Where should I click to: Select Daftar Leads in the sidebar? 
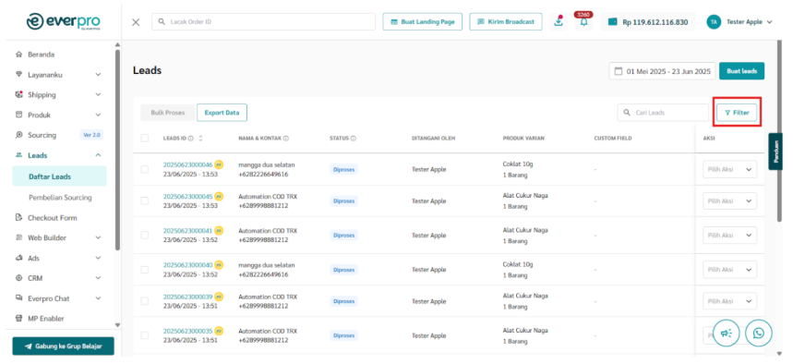click(60, 176)
